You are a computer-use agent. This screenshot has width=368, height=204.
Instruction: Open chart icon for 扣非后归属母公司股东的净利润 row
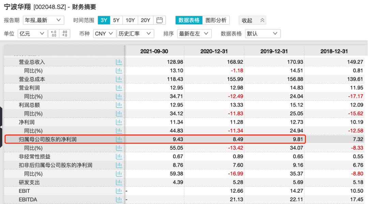pos(119,165)
